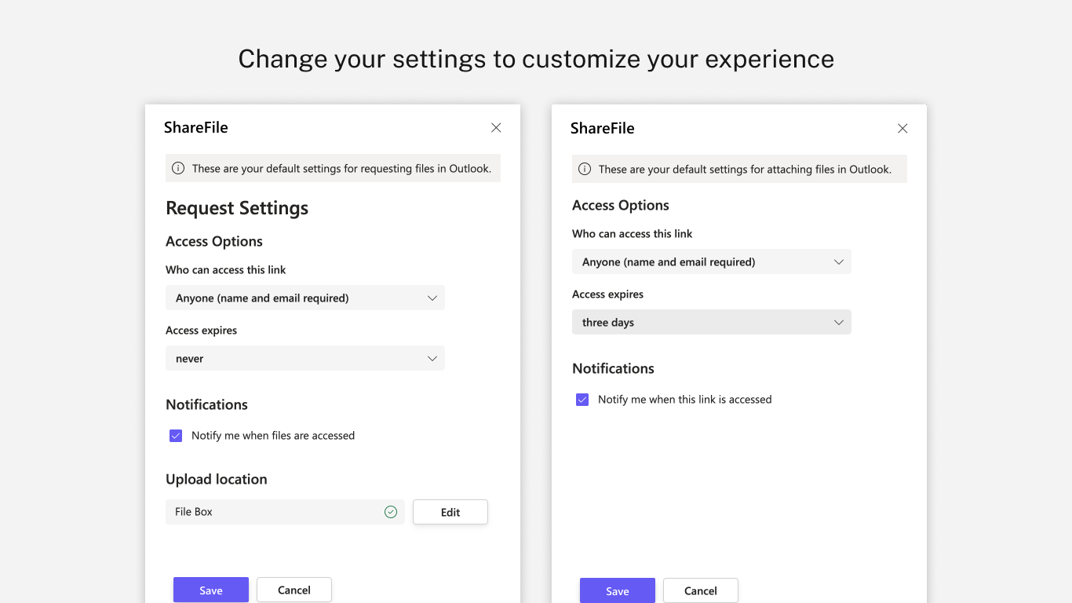
Task: Expand the Access expires dropdown showing 'three days'
Action: click(711, 322)
